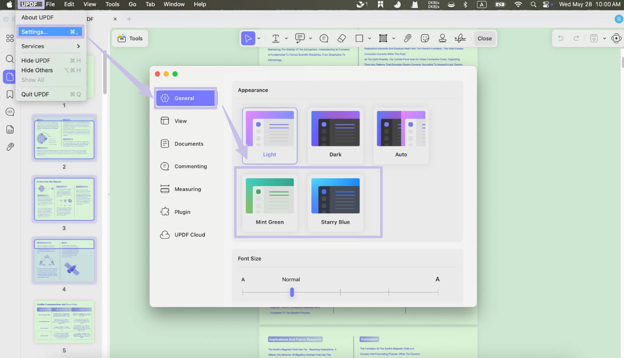Select the hatched area redaction tool
The width and height of the screenshot is (624, 358).
pos(383,38)
